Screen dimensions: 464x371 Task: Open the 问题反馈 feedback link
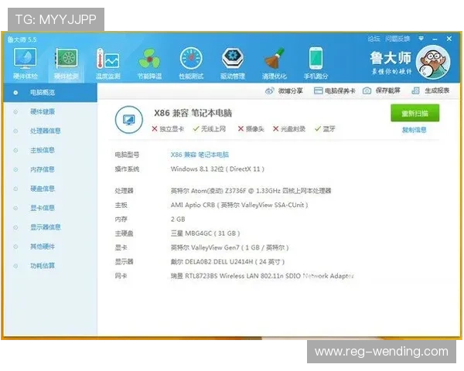tap(397, 39)
